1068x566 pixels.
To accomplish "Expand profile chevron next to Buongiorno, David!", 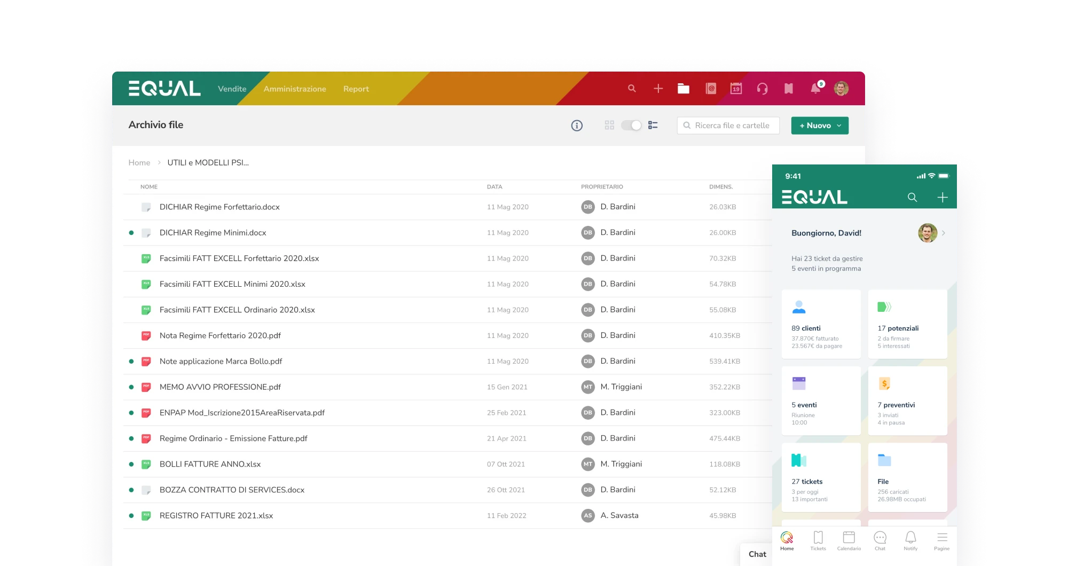I will point(944,233).
